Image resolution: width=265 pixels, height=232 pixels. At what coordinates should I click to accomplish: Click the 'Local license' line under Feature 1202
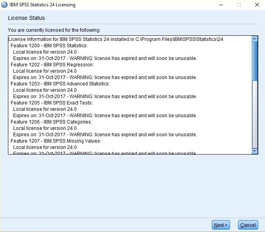tap(45, 71)
